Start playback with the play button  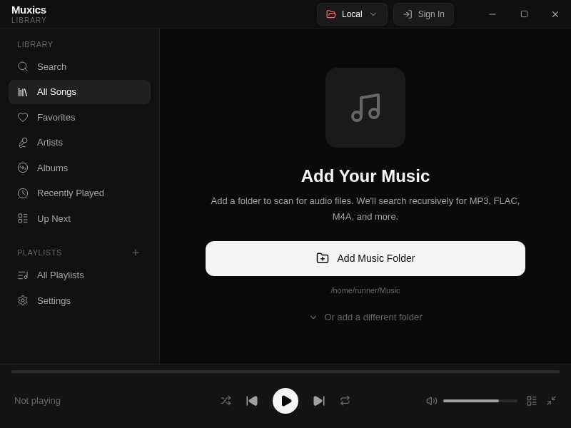click(x=285, y=401)
